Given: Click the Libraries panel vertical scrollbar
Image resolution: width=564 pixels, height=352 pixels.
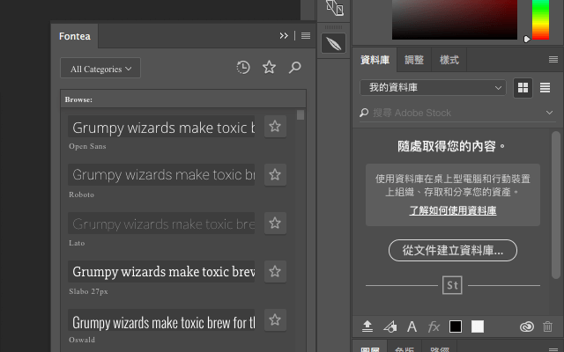Looking at the screenshot, I should [556, 205].
